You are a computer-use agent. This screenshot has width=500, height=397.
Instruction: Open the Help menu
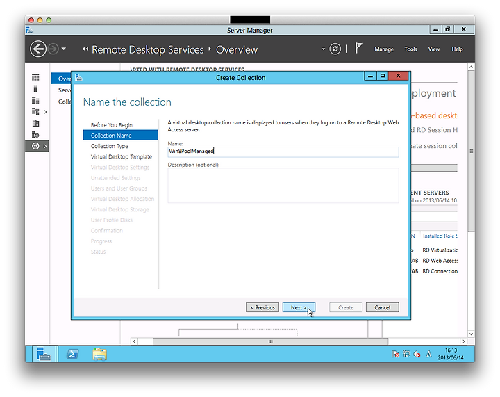click(457, 49)
